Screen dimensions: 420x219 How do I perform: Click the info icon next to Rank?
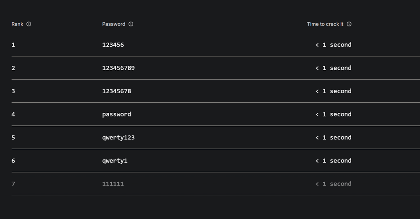pos(29,24)
